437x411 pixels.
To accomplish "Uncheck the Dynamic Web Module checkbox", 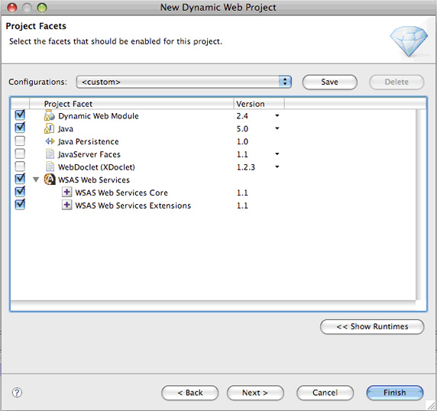I will pos(20,115).
